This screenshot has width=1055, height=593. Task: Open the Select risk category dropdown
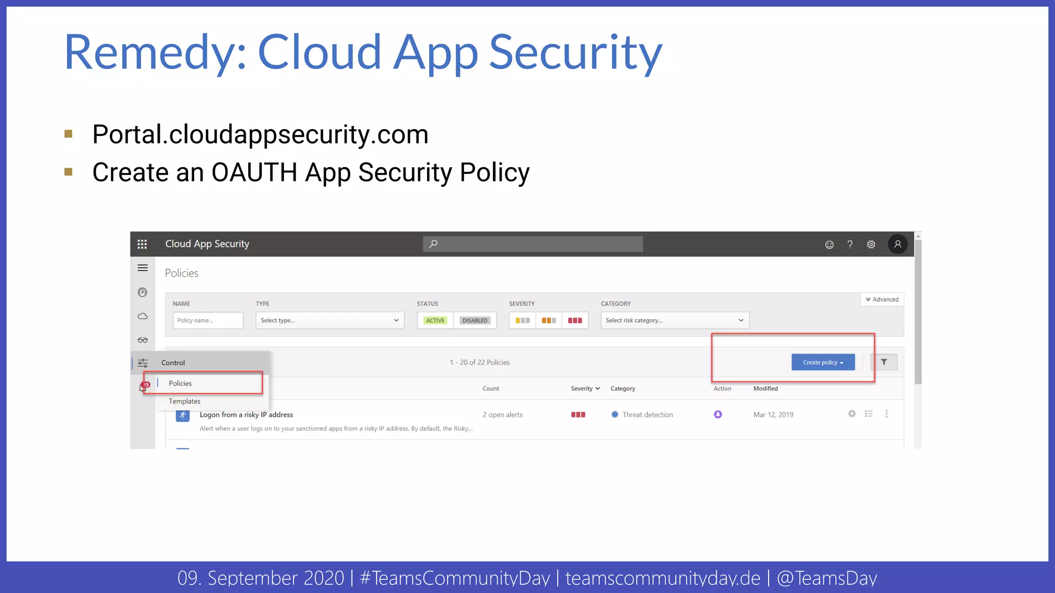click(675, 320)
